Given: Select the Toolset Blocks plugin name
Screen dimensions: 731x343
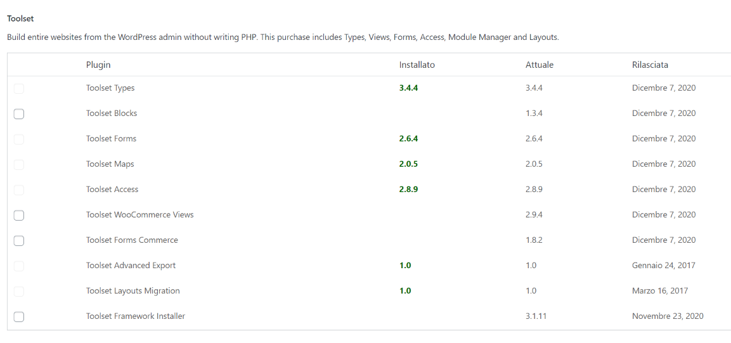Looking at the screenshot, I should 112,113.
